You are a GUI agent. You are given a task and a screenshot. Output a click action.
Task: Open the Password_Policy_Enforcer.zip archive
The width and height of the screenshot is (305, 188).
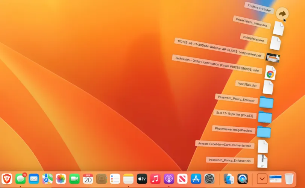coord(262,161)
